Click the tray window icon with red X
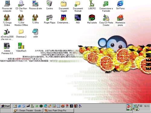Viewport: 151px width, 113px height. tap(128, 106)
